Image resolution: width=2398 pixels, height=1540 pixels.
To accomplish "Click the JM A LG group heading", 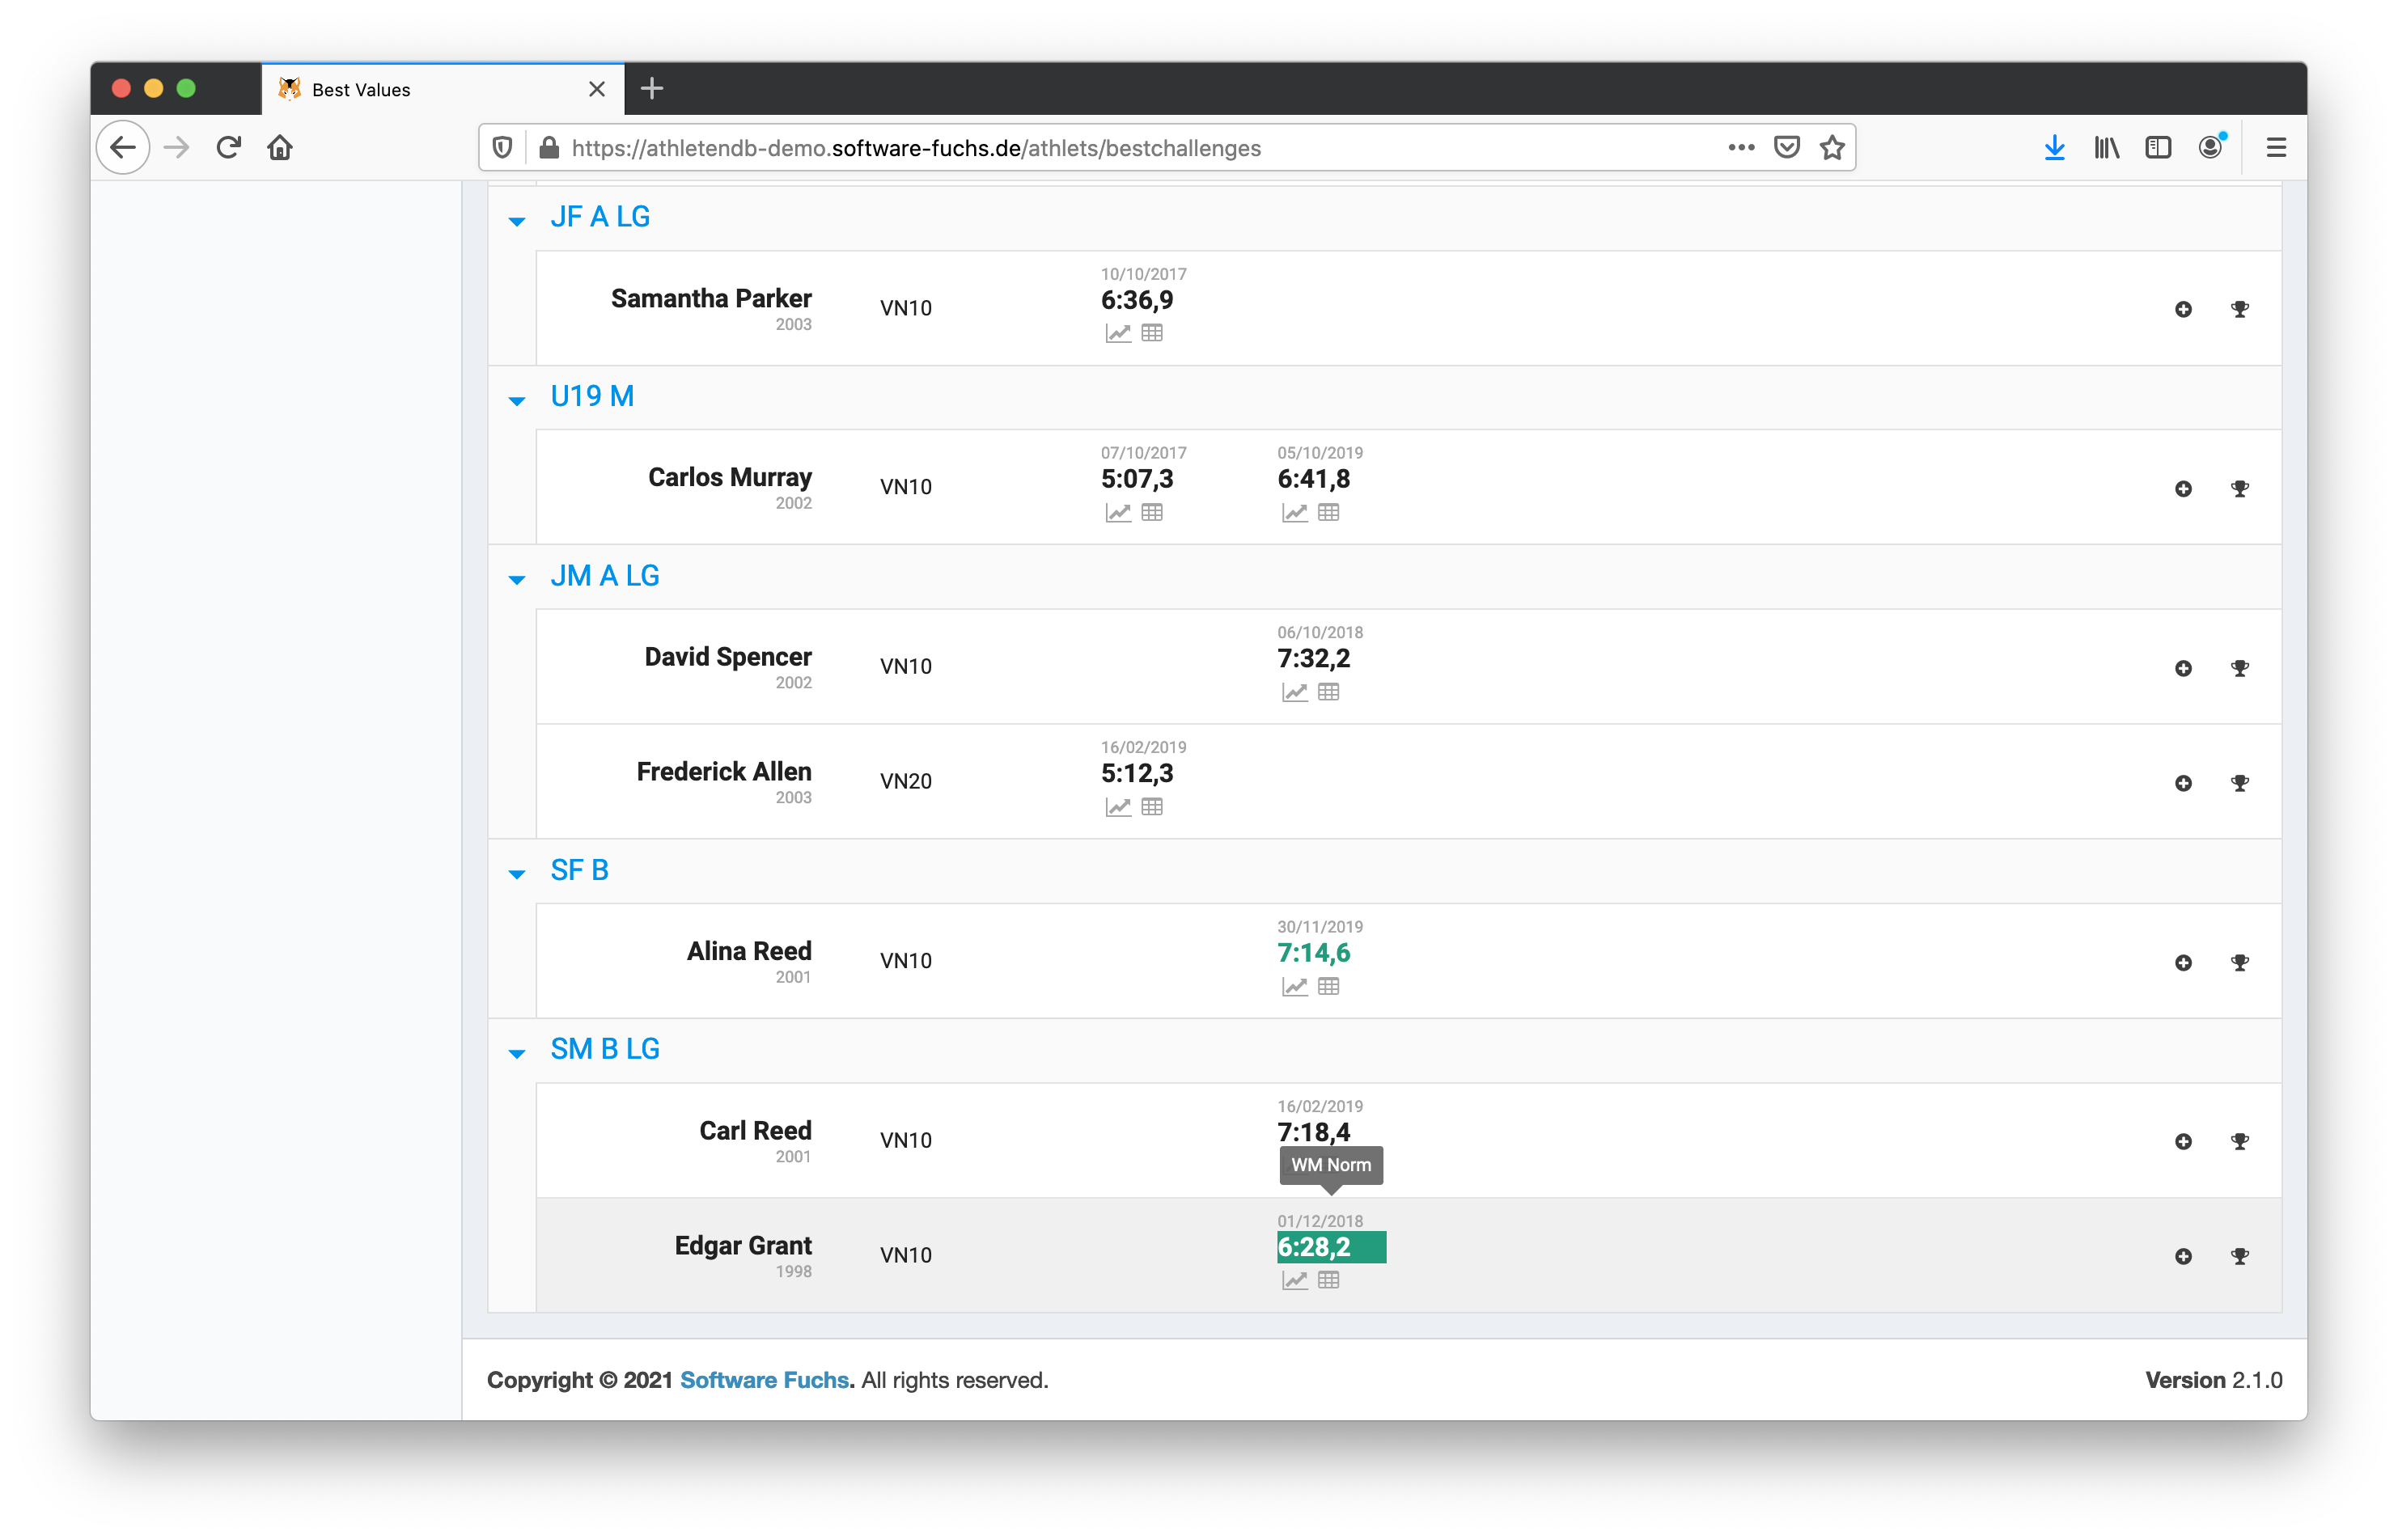I will point(605,576).
